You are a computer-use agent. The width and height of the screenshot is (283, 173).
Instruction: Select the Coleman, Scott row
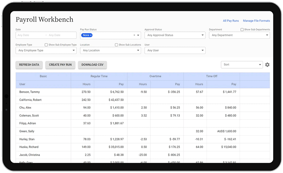point(143,115)
